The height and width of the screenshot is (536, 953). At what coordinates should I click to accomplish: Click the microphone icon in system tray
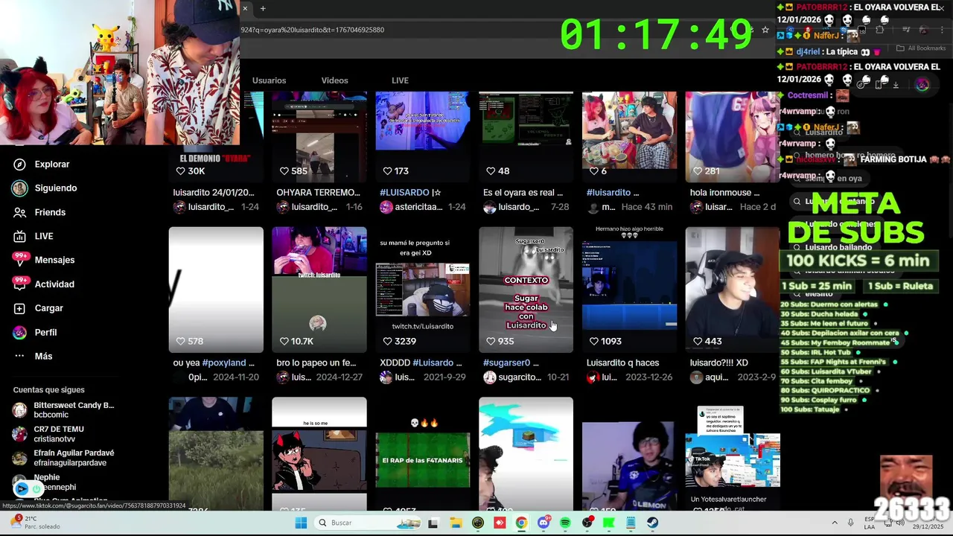(x=851, y=523)
